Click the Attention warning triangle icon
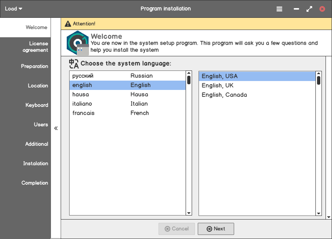This screenshot has height=239, width=332. tap(68, 24)
